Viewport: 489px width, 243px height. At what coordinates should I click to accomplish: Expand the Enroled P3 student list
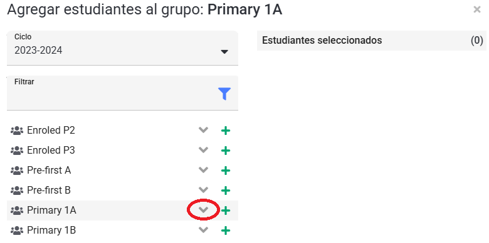coord(203,150)
